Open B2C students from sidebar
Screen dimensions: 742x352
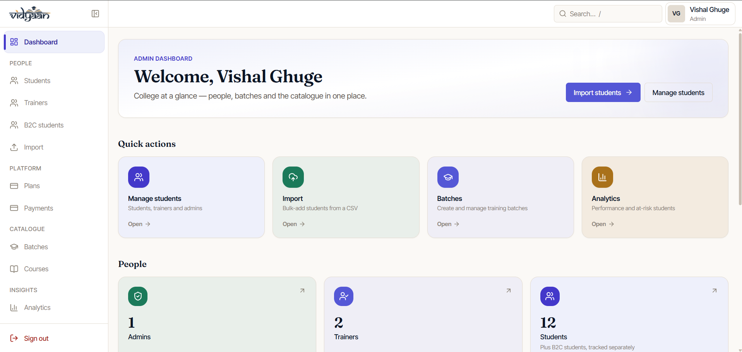pyautogui.click(x=54, y=125)
